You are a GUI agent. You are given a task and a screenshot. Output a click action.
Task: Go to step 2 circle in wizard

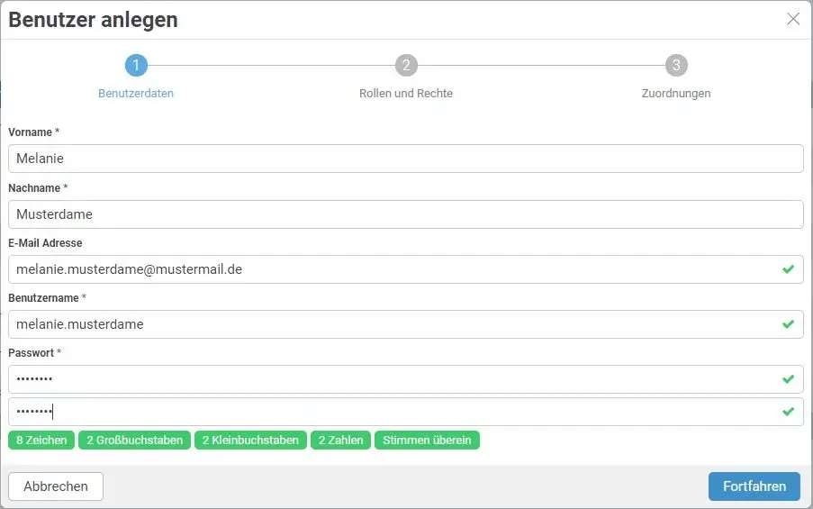pyautogui.click(x=407, y=66)
